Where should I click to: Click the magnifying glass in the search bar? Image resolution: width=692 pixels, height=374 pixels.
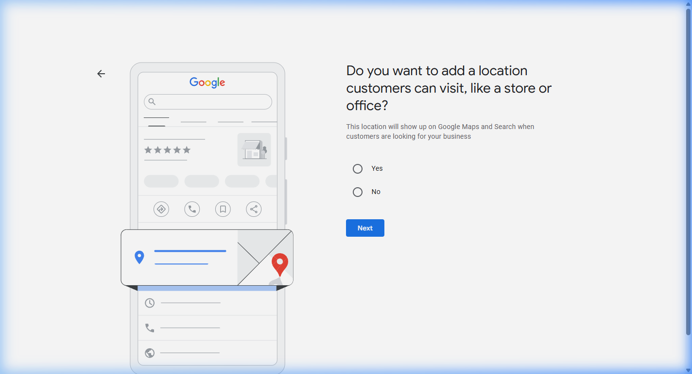(152, 101)
